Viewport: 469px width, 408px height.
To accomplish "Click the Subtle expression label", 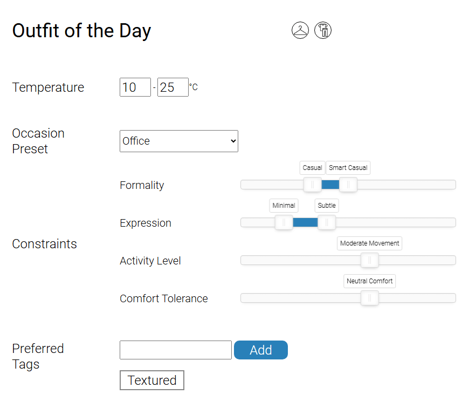I will point(326,206).
